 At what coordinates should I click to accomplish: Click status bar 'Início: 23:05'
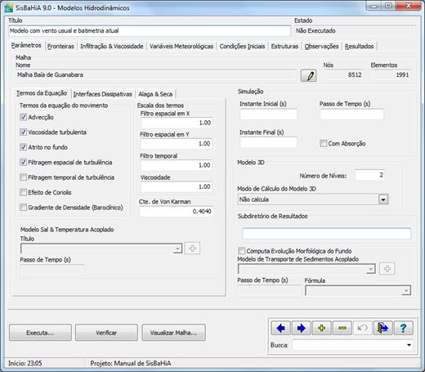(x=25, y=363)
